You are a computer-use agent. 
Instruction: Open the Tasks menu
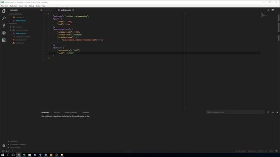(x=38, y=6)
